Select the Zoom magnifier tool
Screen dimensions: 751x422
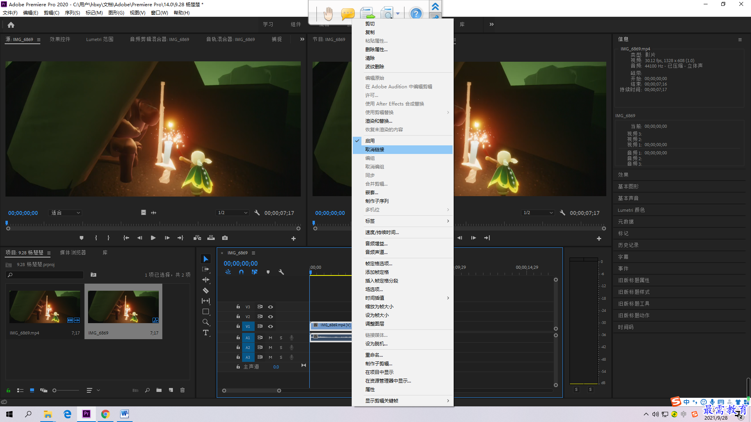[x=206, y=322]
